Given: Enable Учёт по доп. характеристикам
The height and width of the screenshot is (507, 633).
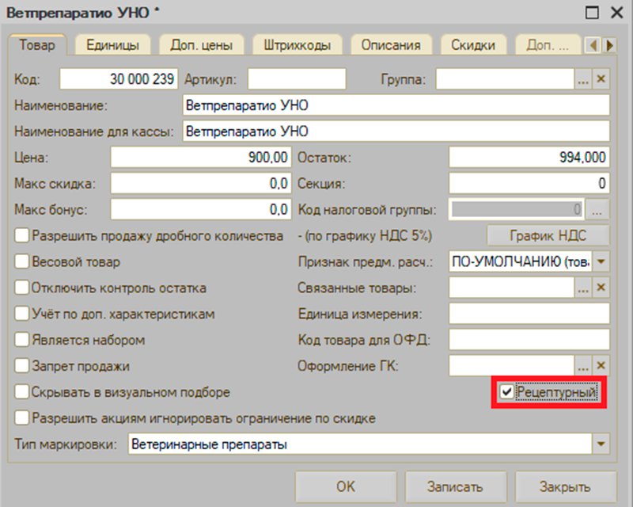Looking at the screenshot, I should pos(22,314).
